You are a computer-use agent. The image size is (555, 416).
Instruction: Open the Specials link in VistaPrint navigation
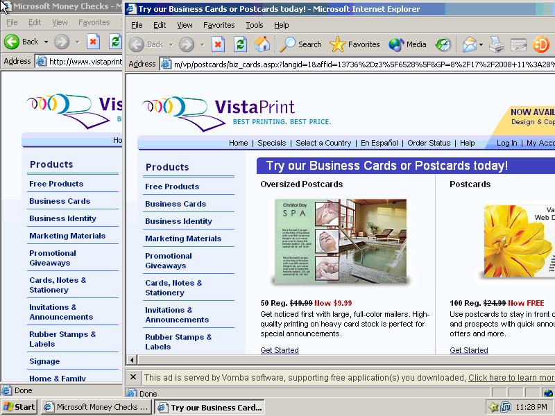[x=271, y=143]
